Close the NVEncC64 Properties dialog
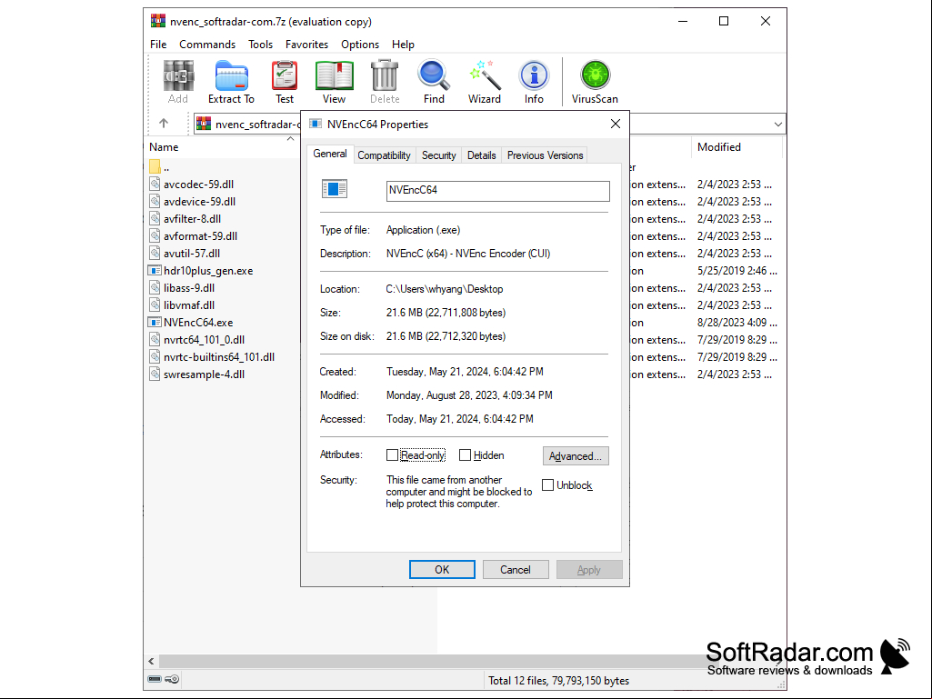 (x=616, y=124)
